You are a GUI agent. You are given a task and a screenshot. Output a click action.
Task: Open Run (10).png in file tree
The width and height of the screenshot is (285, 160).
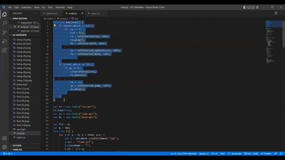click(x=24, y=125)
